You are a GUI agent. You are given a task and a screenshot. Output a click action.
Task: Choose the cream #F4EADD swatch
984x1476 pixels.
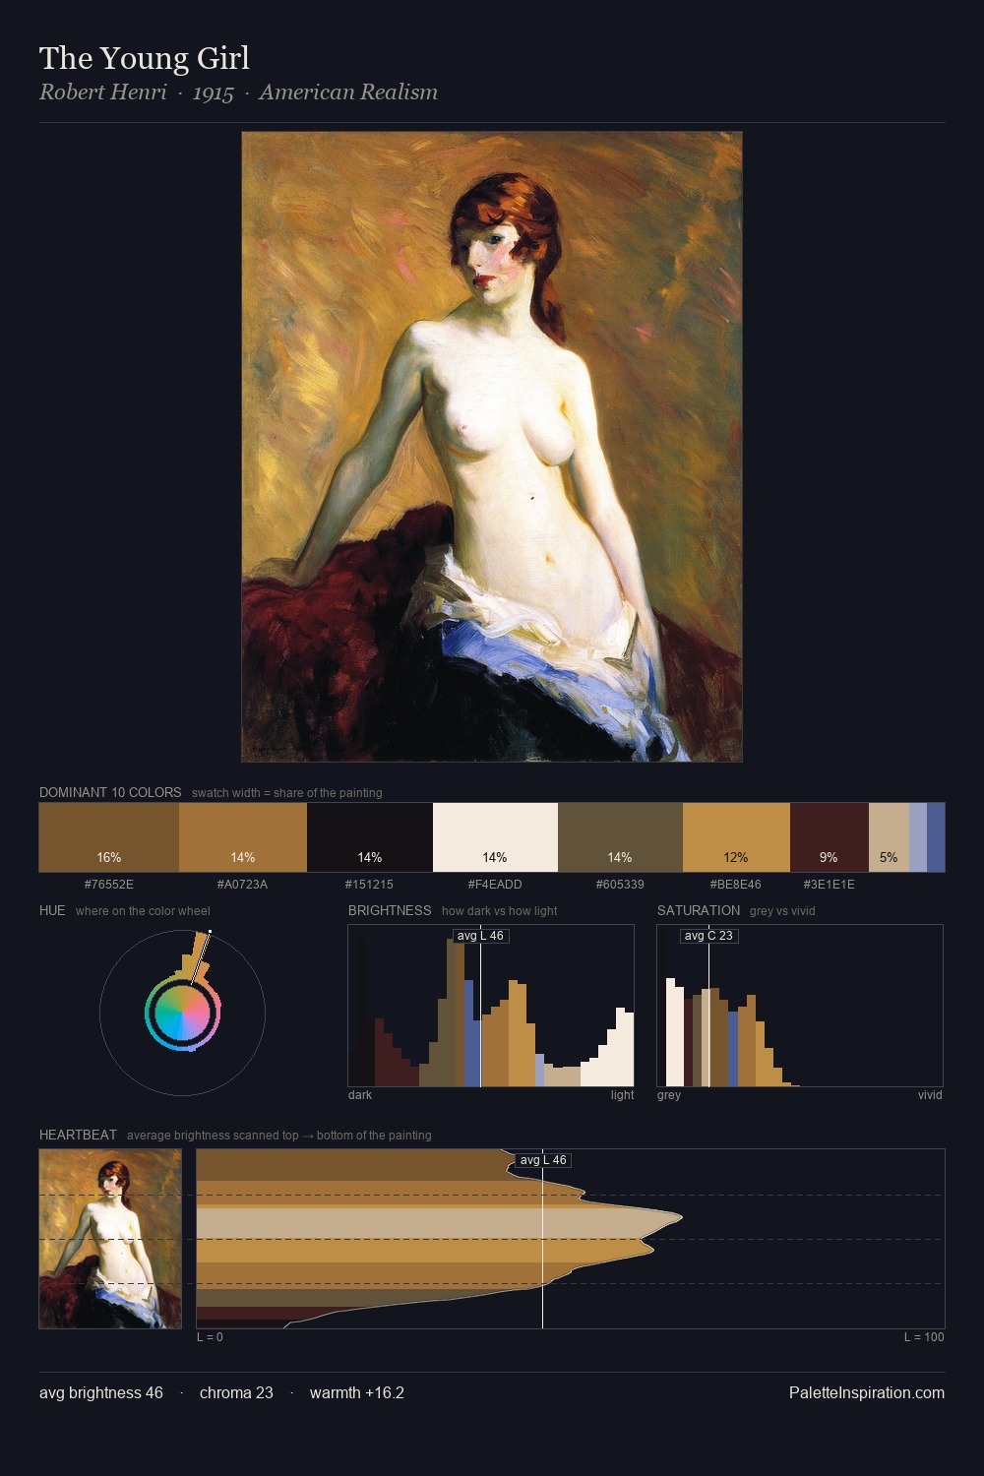[495, 837]
